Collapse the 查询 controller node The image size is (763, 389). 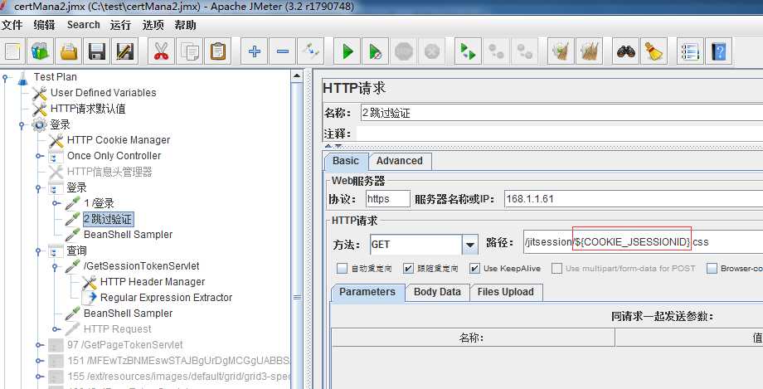click(38, 251)
